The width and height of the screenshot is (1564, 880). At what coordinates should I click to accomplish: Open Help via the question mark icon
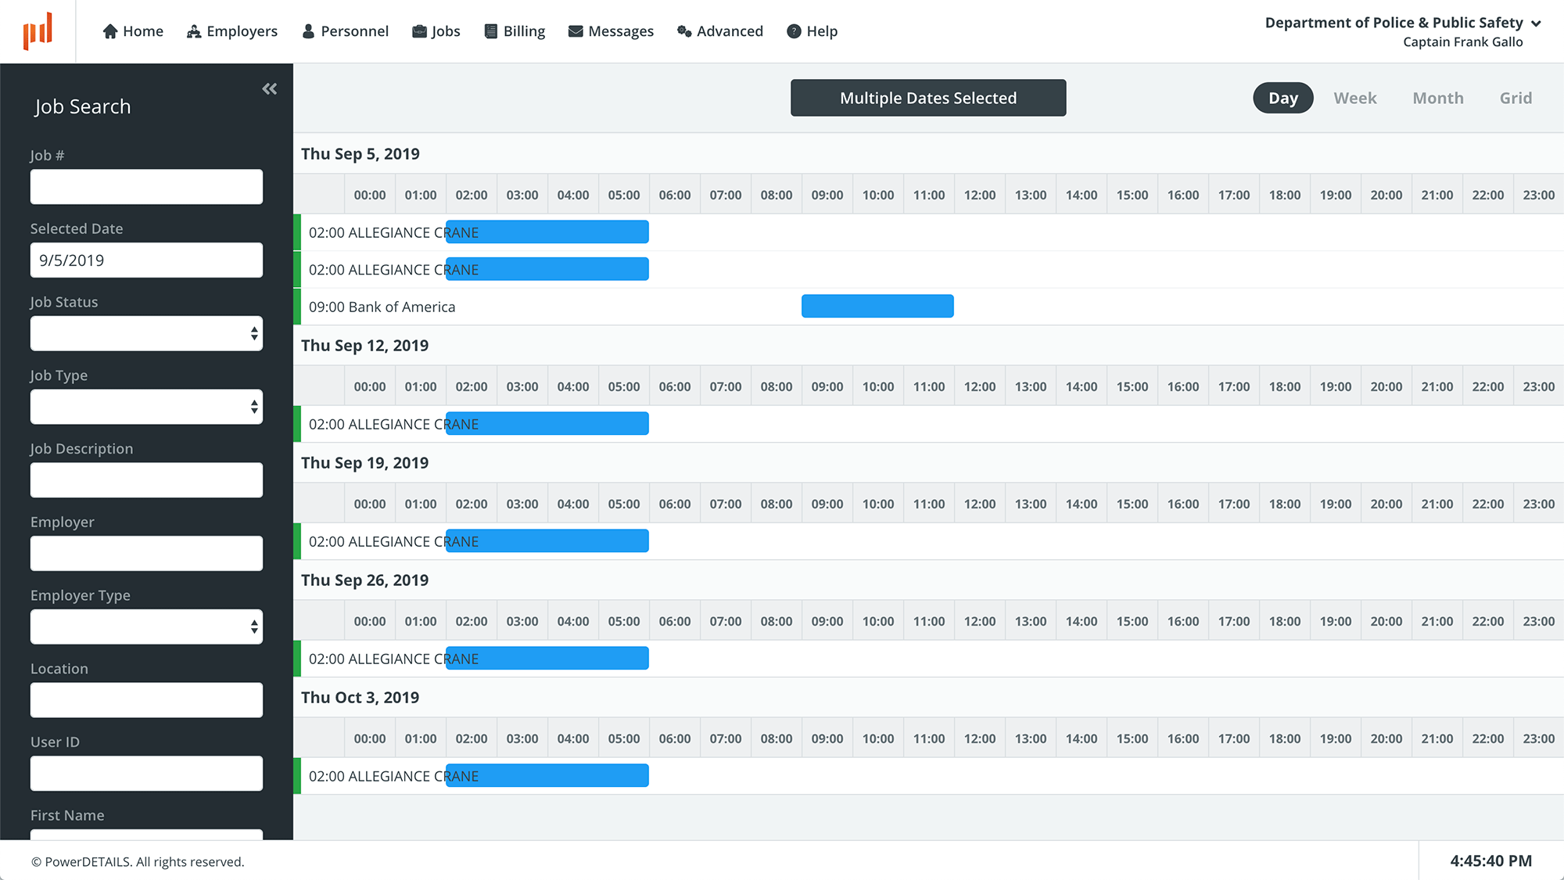coord(793,31)
